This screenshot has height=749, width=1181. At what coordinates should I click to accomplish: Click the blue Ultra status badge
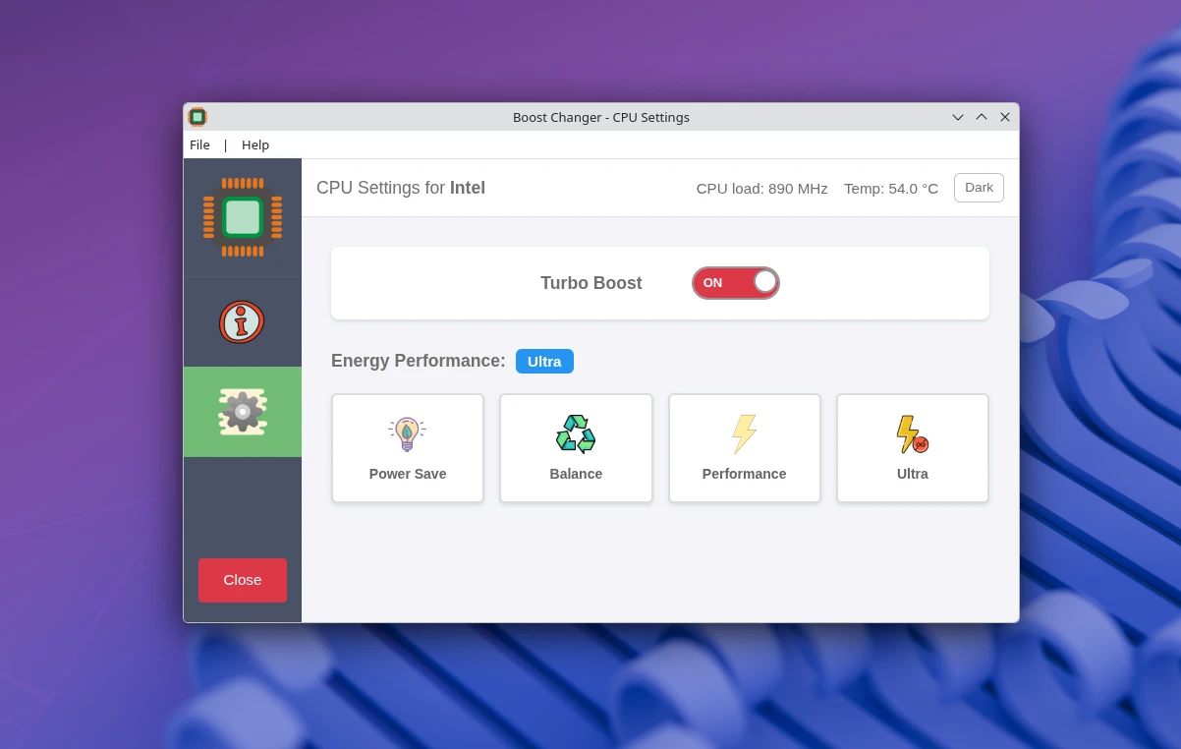[544, 361]
